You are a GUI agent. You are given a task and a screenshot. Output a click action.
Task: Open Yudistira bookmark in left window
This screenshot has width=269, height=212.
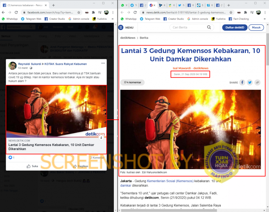click(x=99, y=19)
